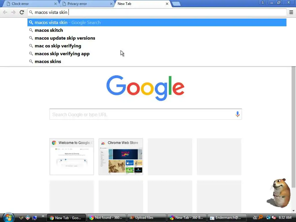Click the voice search microphone icon

pyautogui.click(x=238, y=114)
